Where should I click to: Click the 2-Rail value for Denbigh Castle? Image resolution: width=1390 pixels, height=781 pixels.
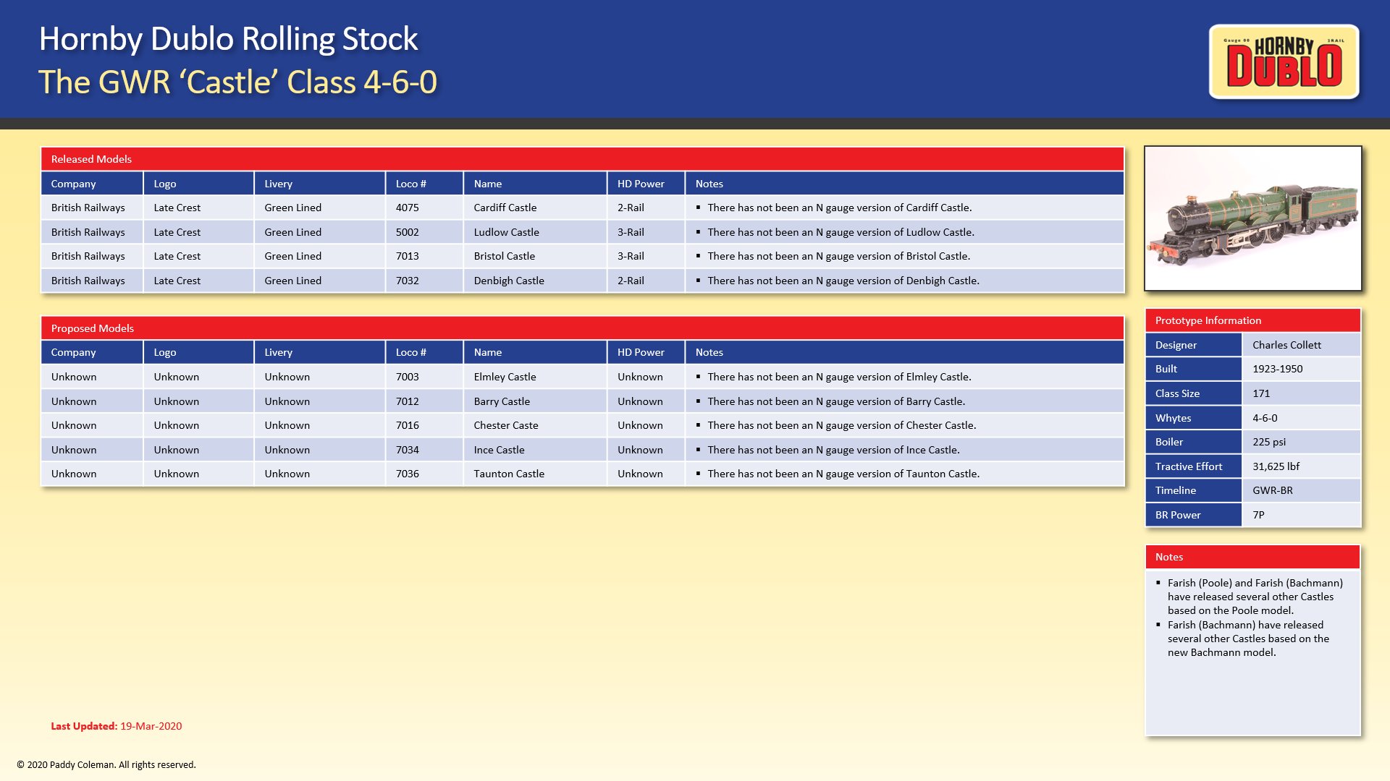[631, 281]
